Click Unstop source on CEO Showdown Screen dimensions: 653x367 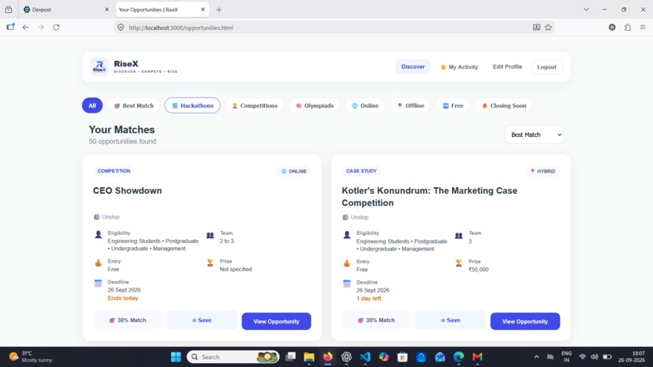click(x=107, y=216)
